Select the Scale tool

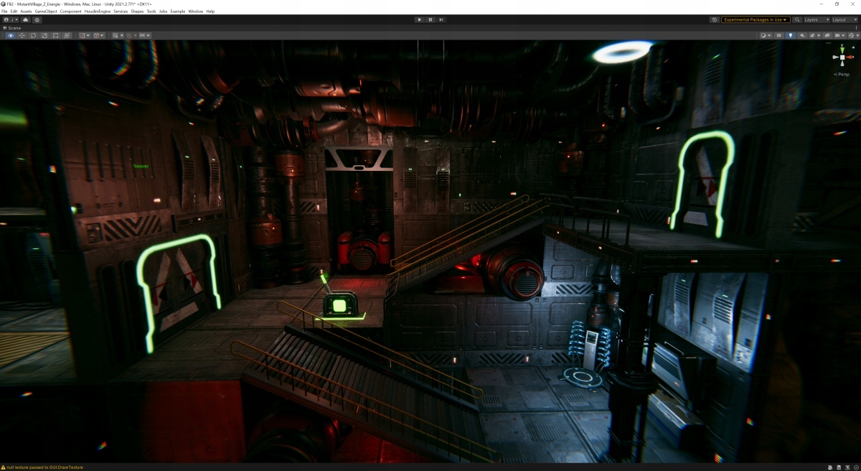(44, 35)
